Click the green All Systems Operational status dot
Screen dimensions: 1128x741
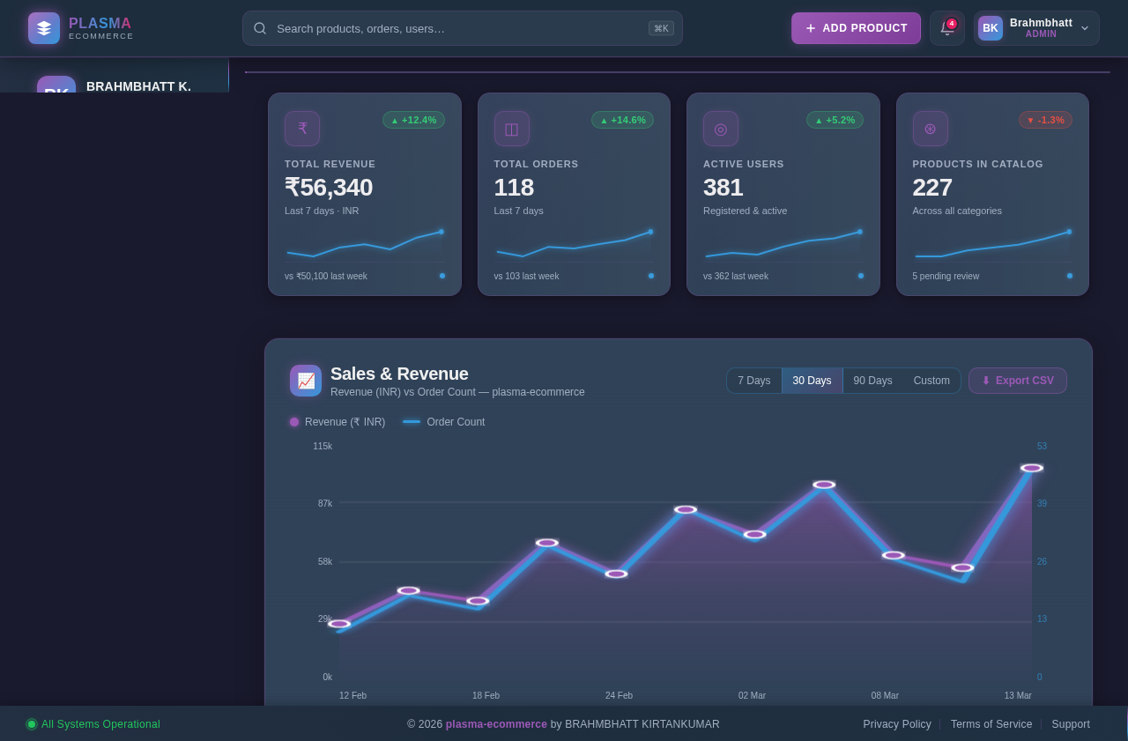[32, 723]
